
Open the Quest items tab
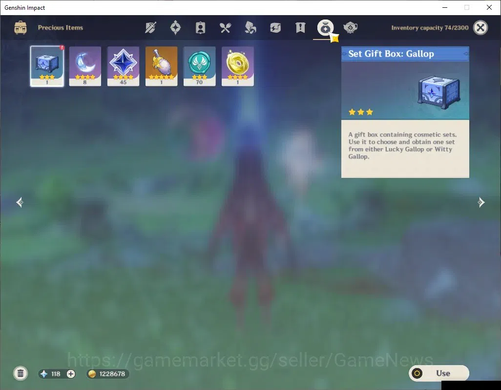(300, 28)
